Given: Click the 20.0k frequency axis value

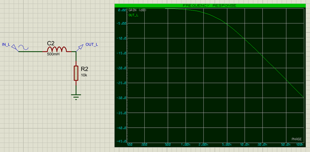Looking at the screenshot, I should (263, 145).
